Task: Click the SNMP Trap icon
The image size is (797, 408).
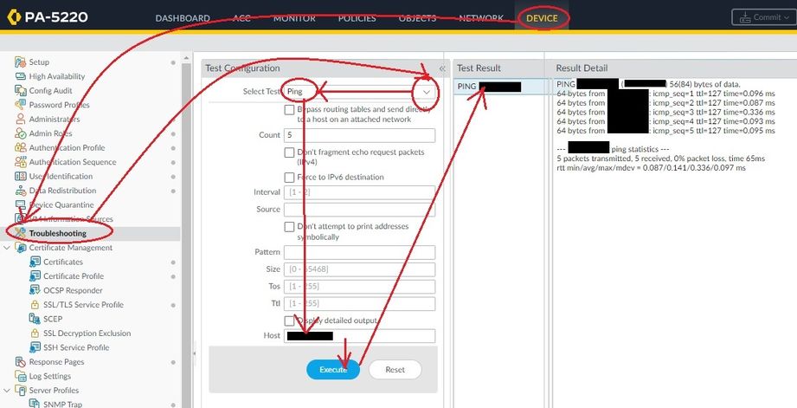Action: pyautogui.click(x=35, y=404)
